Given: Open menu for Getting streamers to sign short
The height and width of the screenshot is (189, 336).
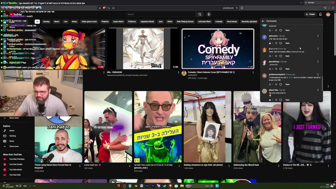Looking at the screenshot, I should [229, 166].
